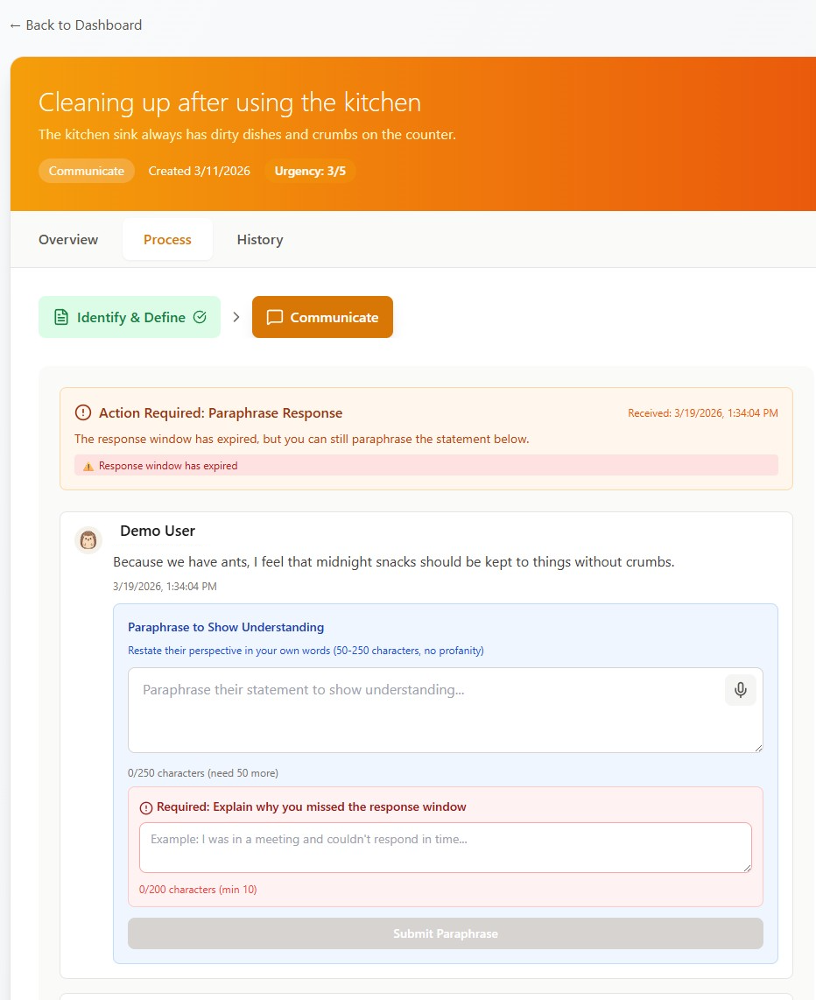Click the Communicate status badge in header

(x=87, y=171)
